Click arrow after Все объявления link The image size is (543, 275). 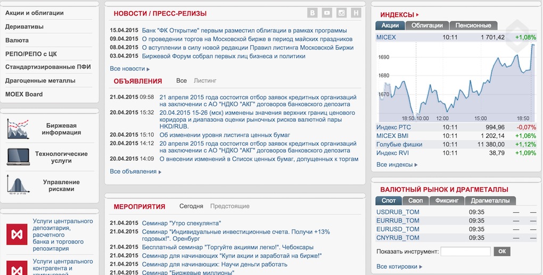160,172
